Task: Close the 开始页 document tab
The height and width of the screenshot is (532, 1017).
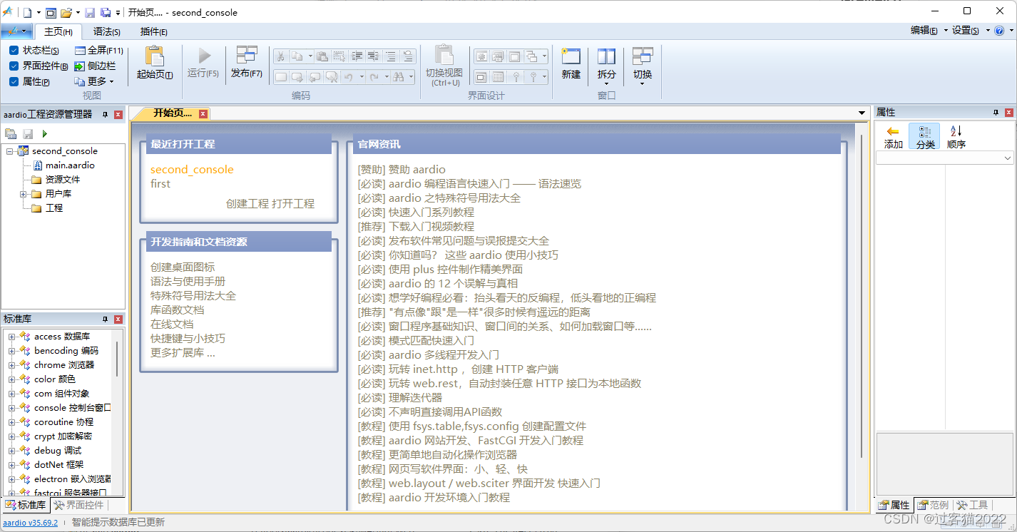Action: click(x=203, y=114)
